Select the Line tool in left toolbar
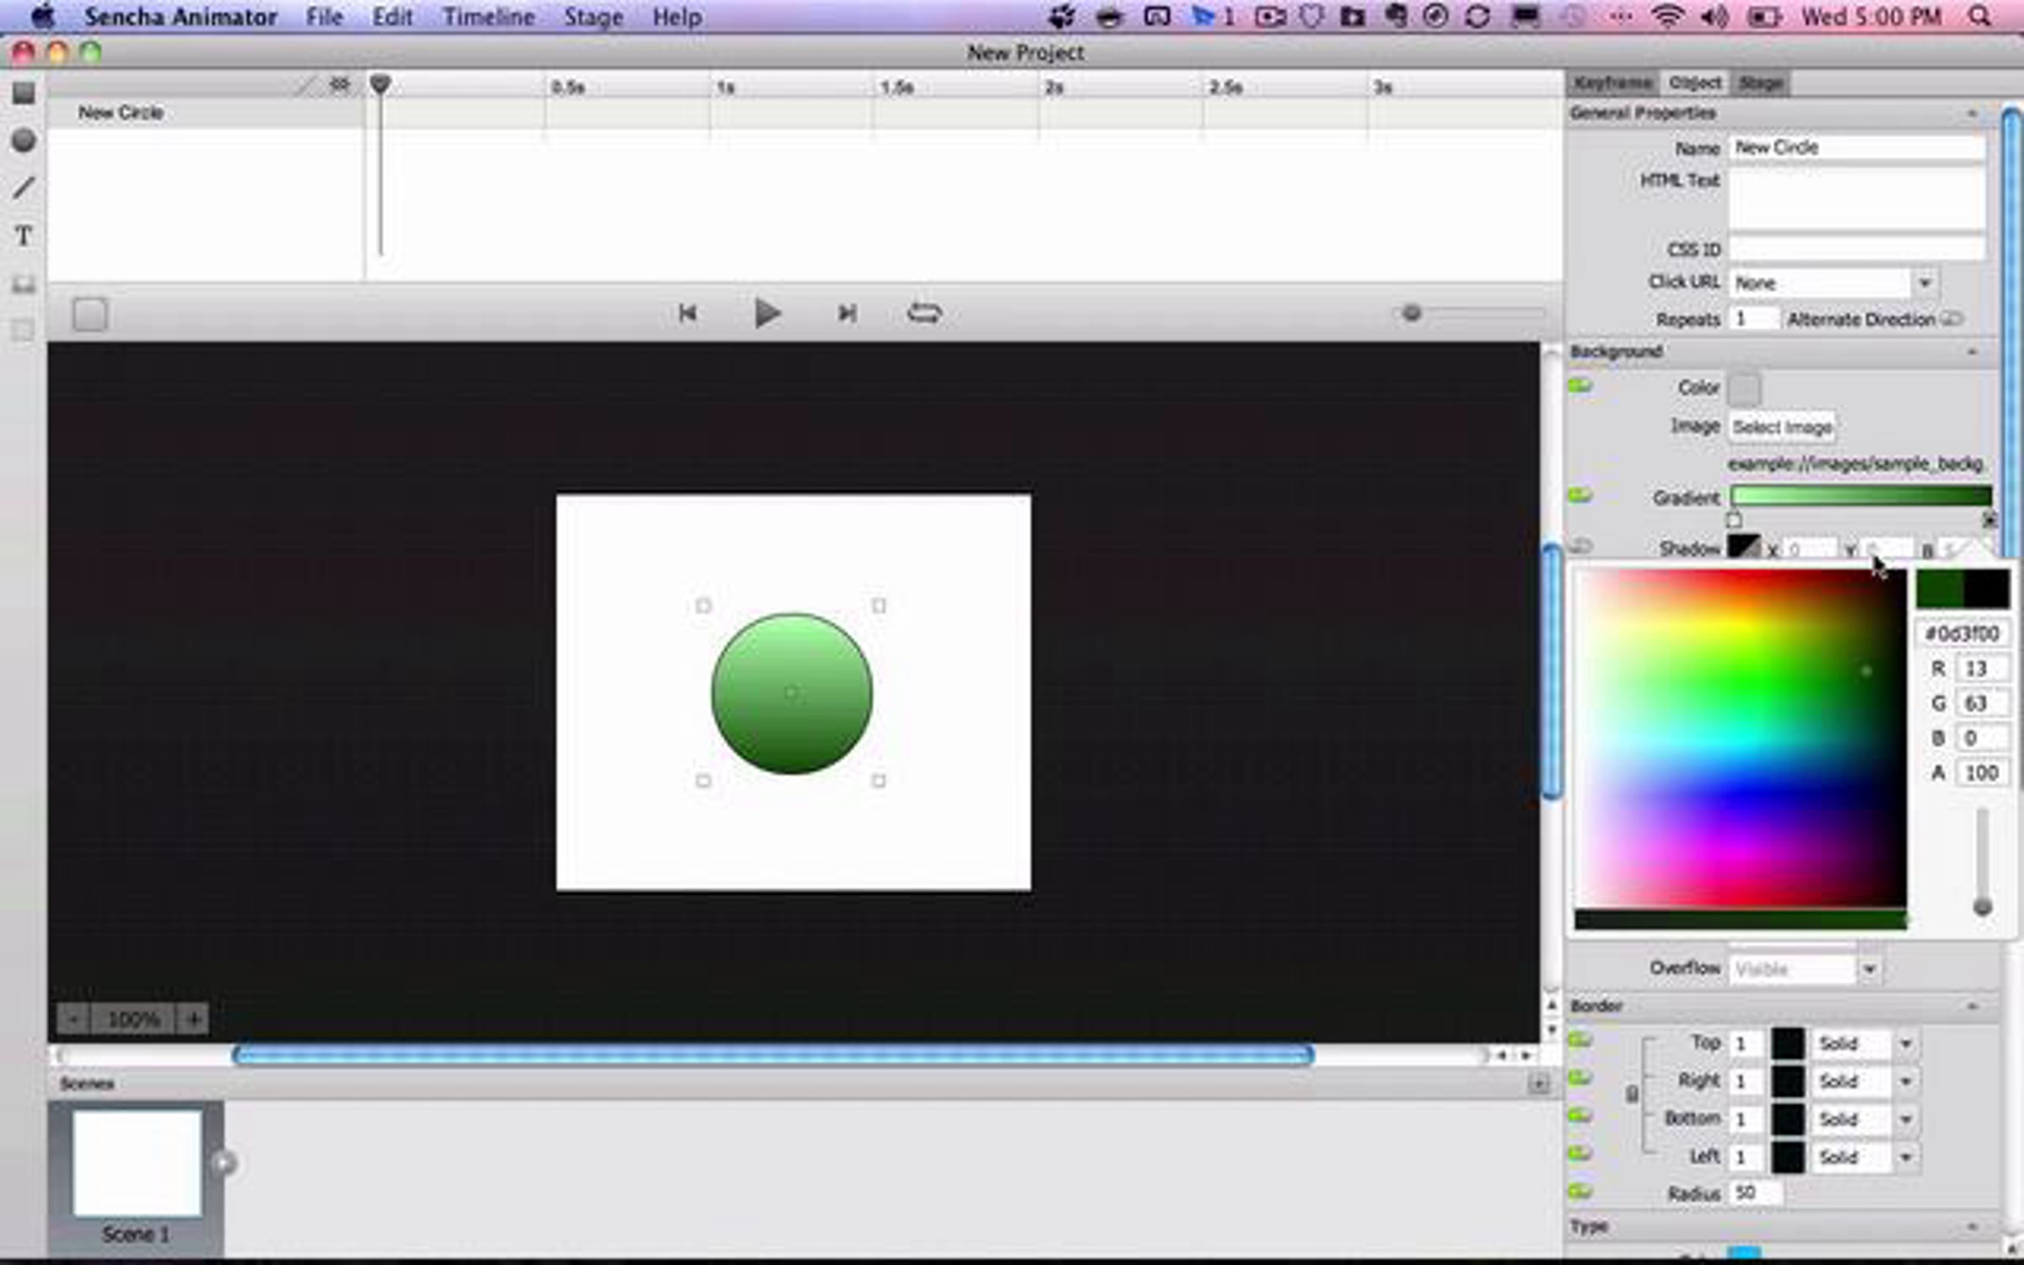2024x1265 pixels. pos(24,187)
